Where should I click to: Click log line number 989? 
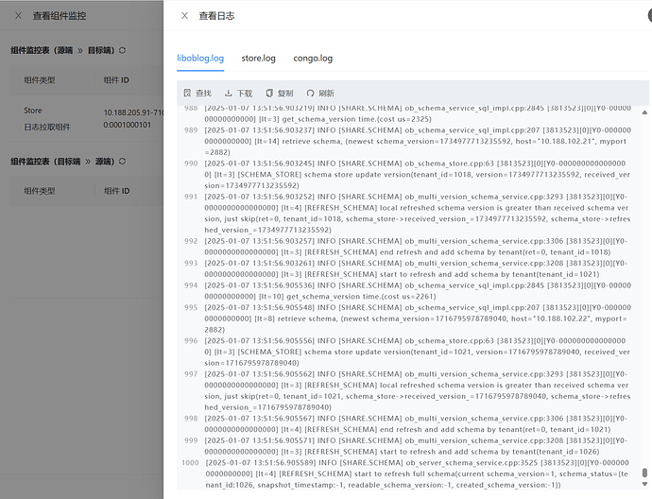pyautogui.click(x=191, y=130)
